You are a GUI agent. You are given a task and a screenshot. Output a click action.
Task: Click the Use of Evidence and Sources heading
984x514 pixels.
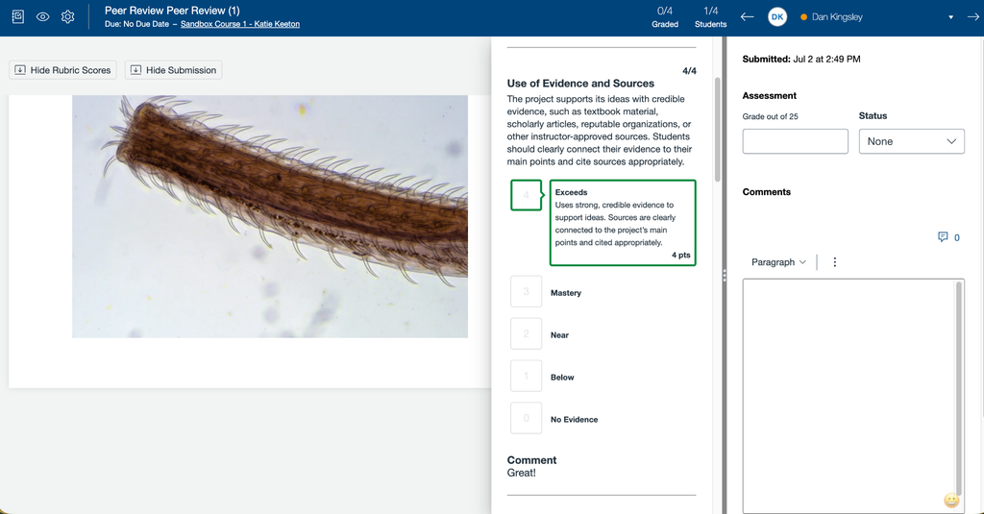(580, 83)
